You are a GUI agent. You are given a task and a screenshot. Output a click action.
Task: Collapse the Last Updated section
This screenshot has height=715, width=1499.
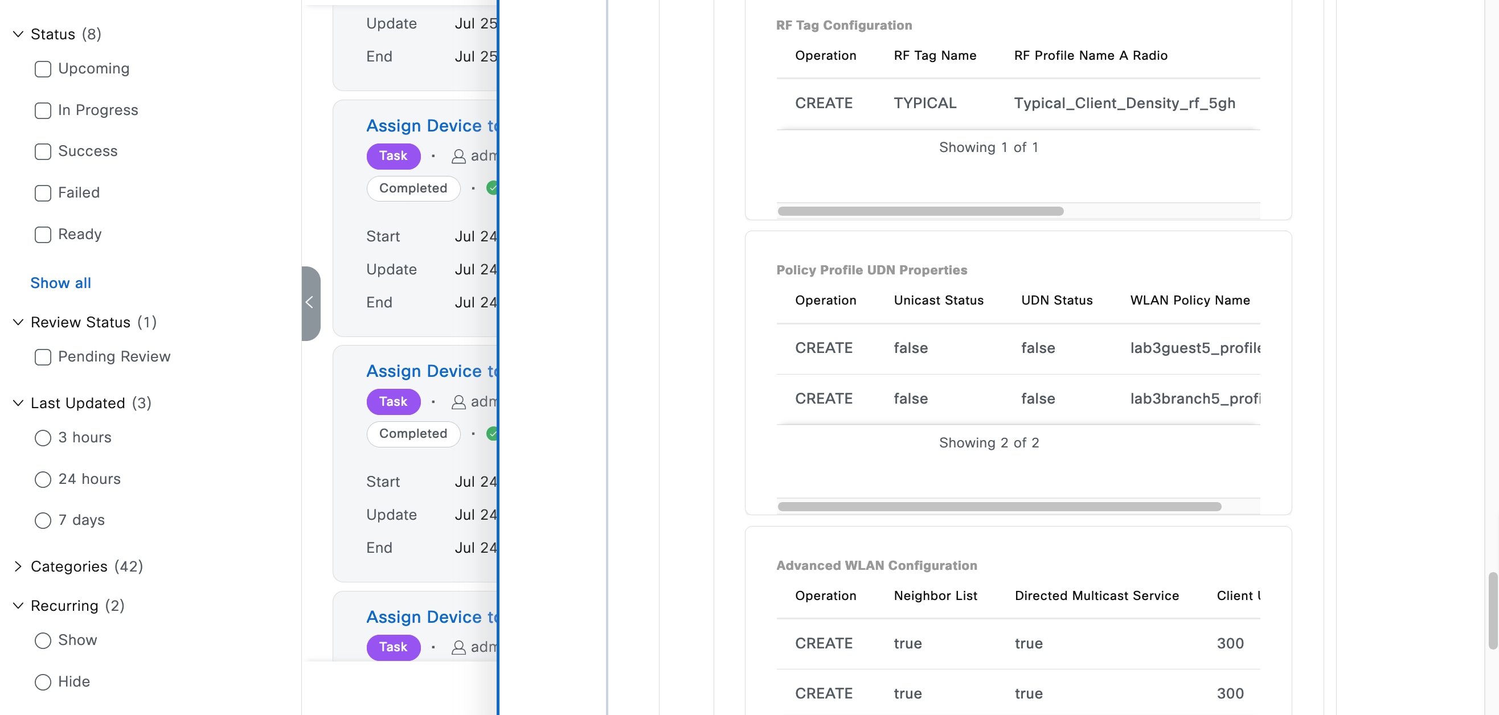click(x=18, y=403)
